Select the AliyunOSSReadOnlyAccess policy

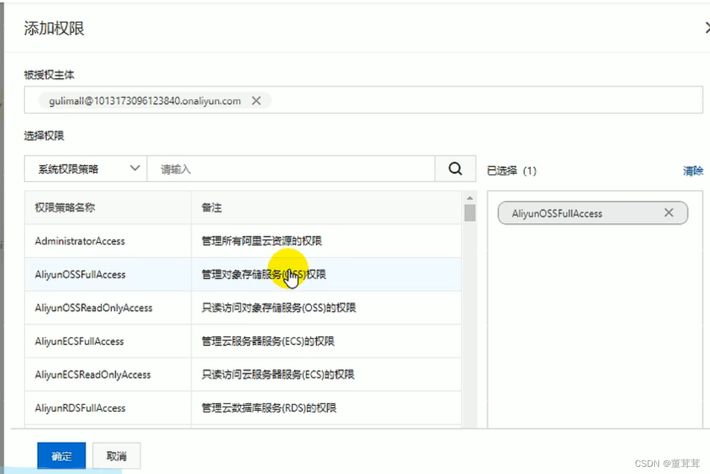tap(93, 308)
